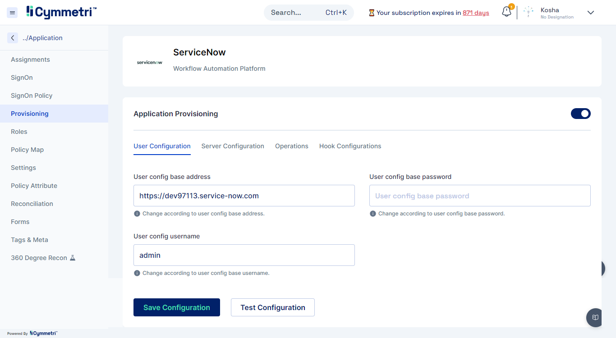Viewport: 616px width, 338px height.
Task: Switch to Server Configuration tab
Action: (x=233, y=146)
